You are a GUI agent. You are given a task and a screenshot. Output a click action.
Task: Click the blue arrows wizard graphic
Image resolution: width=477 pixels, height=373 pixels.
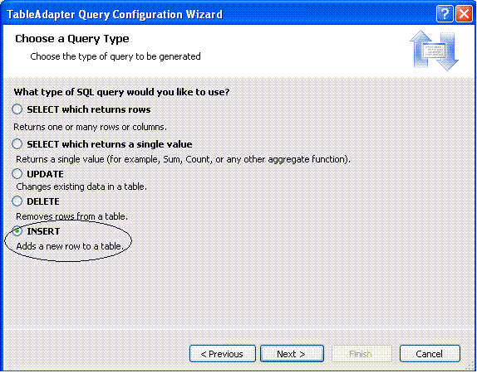[434, 51]
